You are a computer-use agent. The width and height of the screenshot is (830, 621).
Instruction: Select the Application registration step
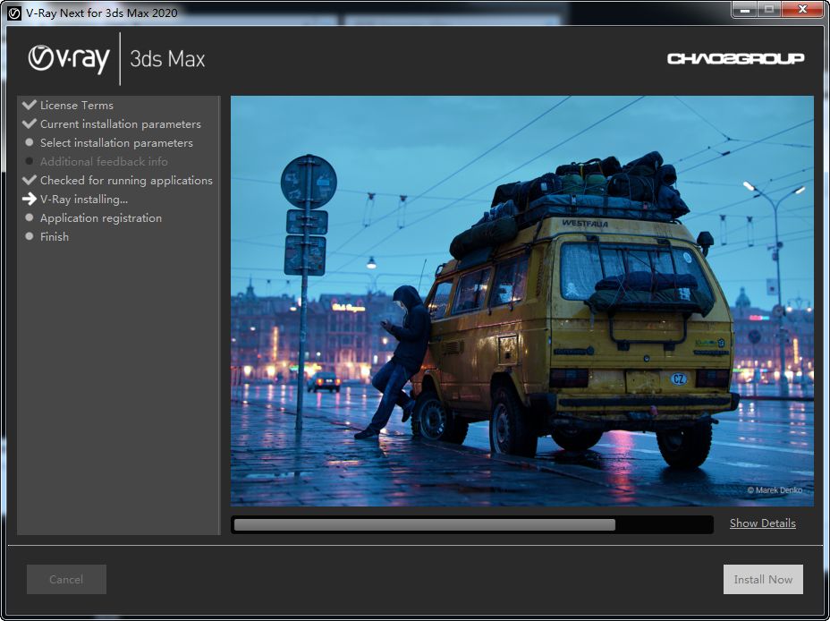point(101,218)
